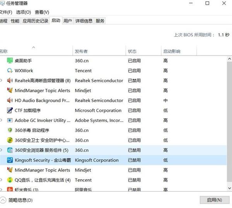Image resolution: width=232 pixels, height=208 pixels.
Task: Expand the QQ音乐 (4) group
Action: 1,180
